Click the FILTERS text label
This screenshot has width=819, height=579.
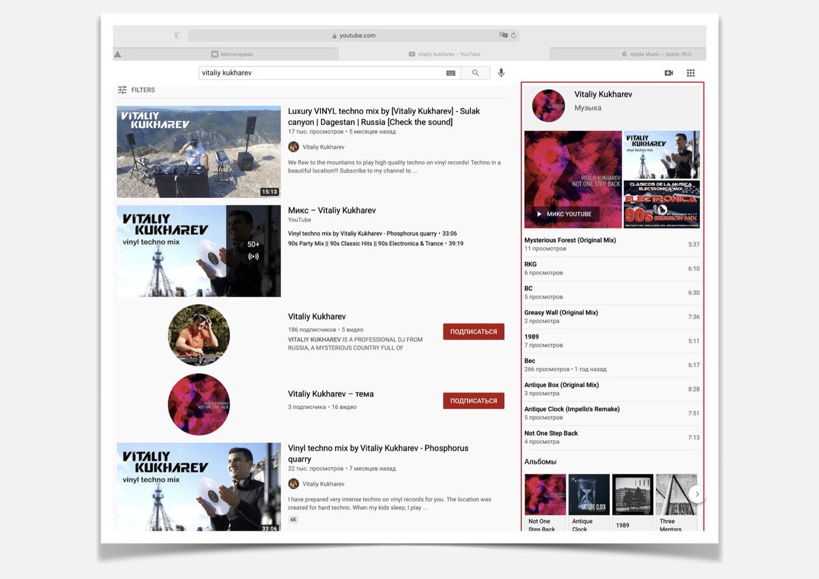click(143, 90)
